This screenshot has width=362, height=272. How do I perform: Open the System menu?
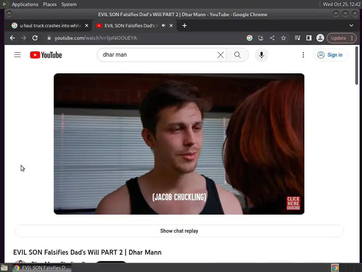(x=69, y=4)
